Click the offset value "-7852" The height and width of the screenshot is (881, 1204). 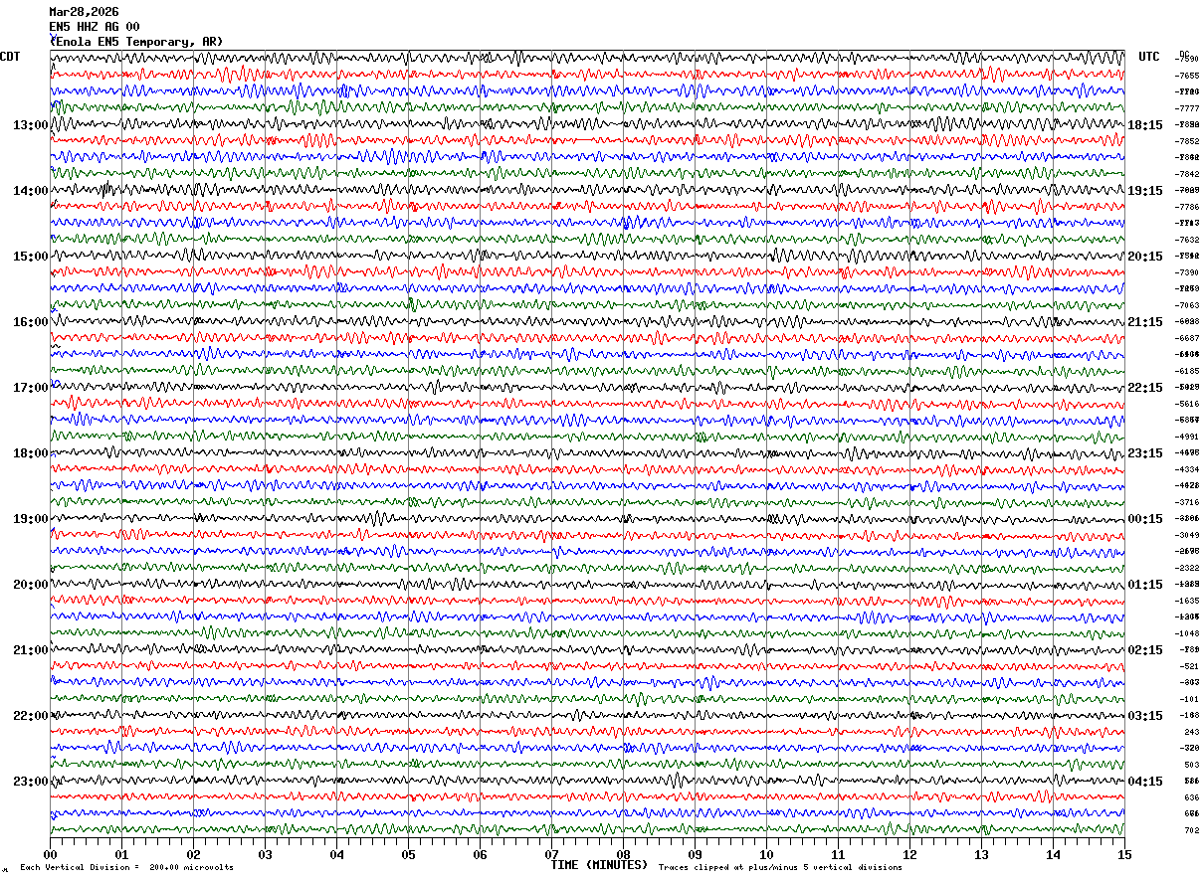[1187, 141]
